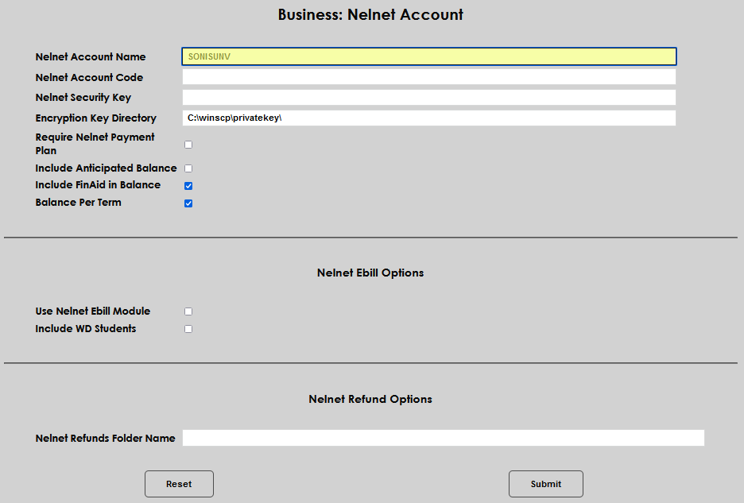Click the Business: Nelnet Account page title
Viewport: 744px width, 503px height.
370,14
